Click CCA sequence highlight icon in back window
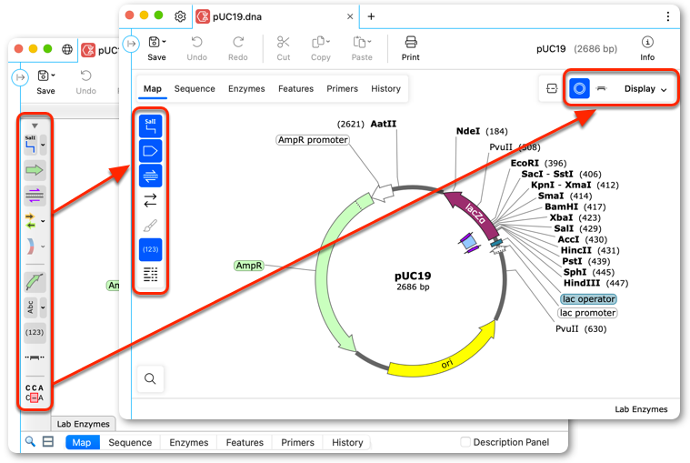690x463 pixels. (x=35, y=393)
